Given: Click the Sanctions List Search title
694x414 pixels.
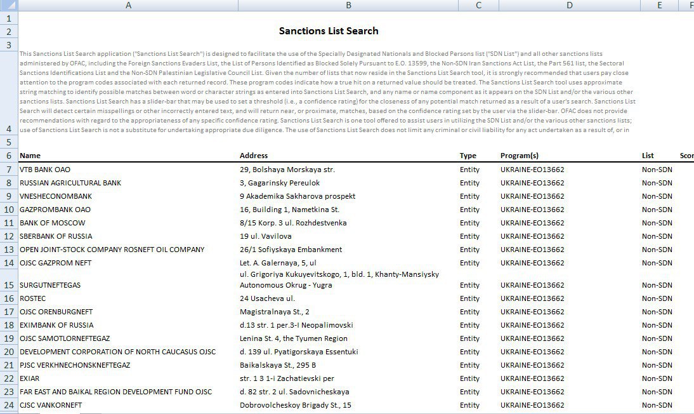Looking at the screenshot, I should [329, 31].
